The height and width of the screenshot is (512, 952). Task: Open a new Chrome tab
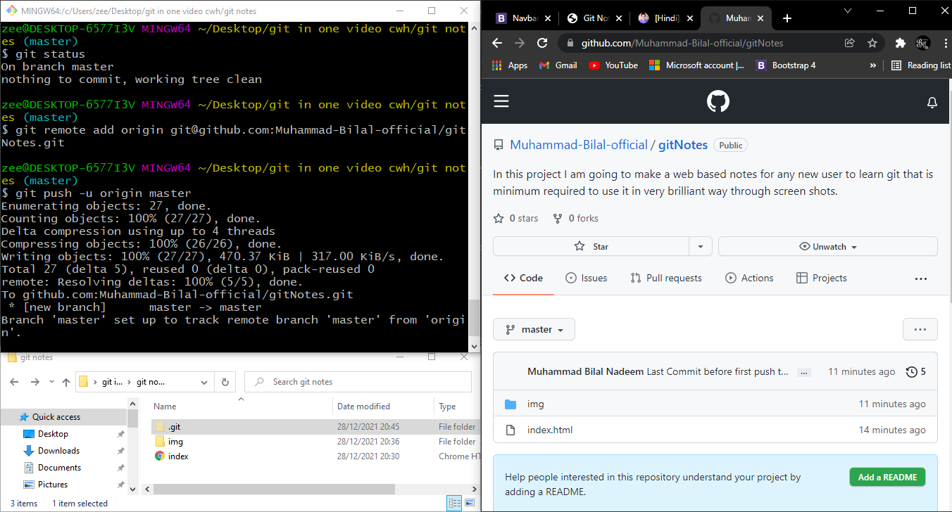click(787, 18)
